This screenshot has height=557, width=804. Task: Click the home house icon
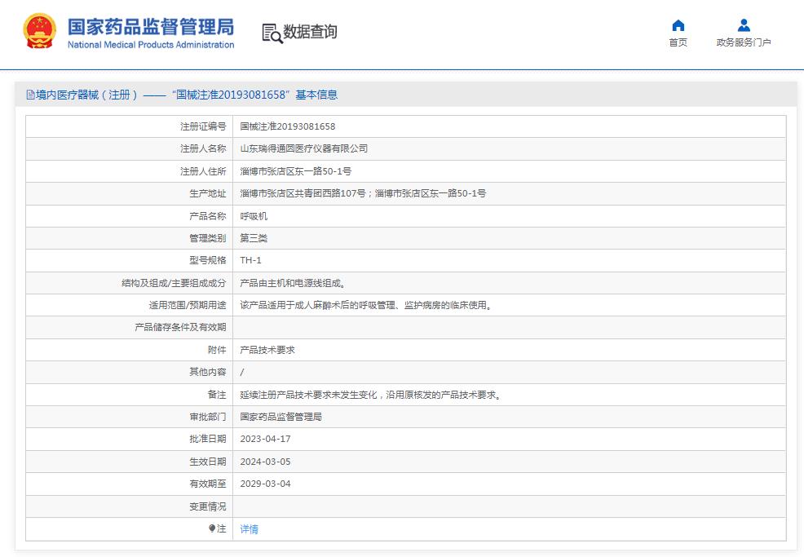[x=678, y=25]
